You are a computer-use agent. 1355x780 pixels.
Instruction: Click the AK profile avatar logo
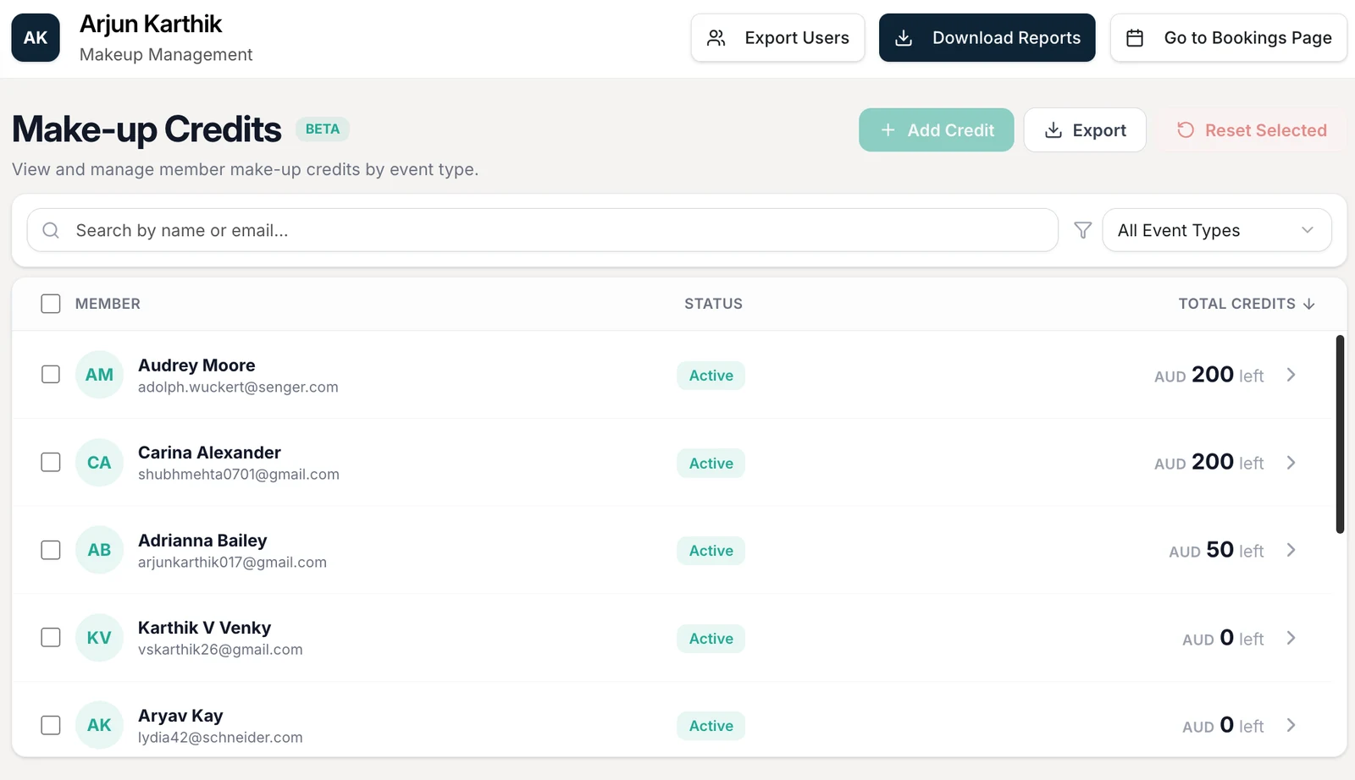pyautogui.click(x=36, y=37)
